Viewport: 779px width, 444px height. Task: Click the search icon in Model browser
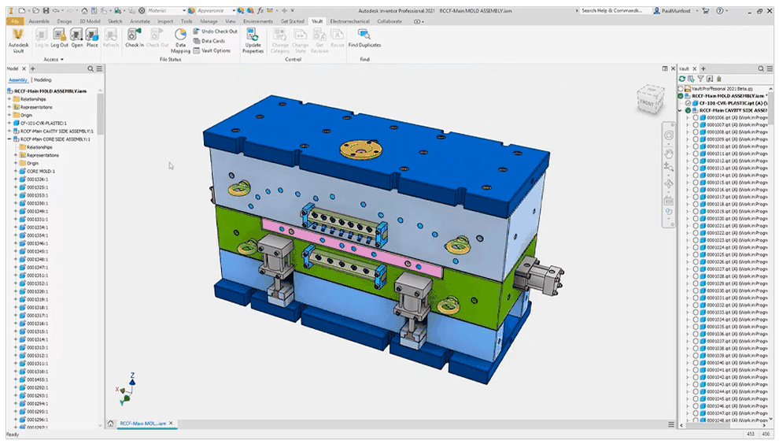click(90, 68)
